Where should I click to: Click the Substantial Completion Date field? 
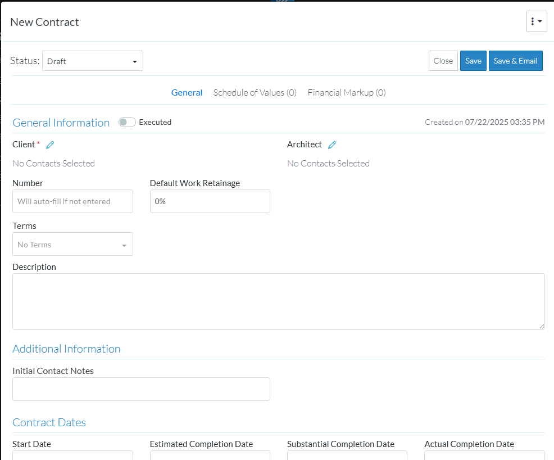[347, 455]
